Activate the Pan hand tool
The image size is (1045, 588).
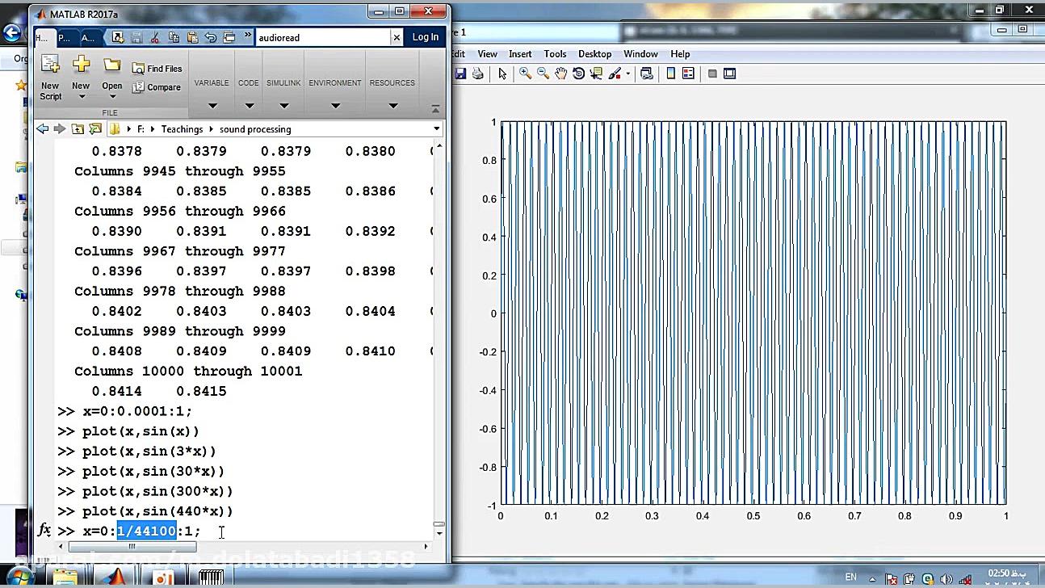pos(560,73)
